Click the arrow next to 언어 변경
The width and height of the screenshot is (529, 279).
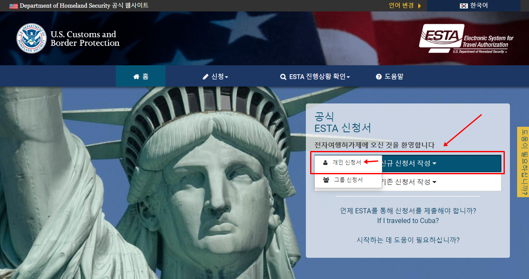[420, 6]
